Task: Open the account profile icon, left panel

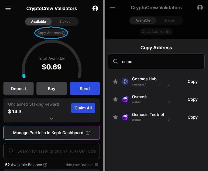Action: click(95, 8)
